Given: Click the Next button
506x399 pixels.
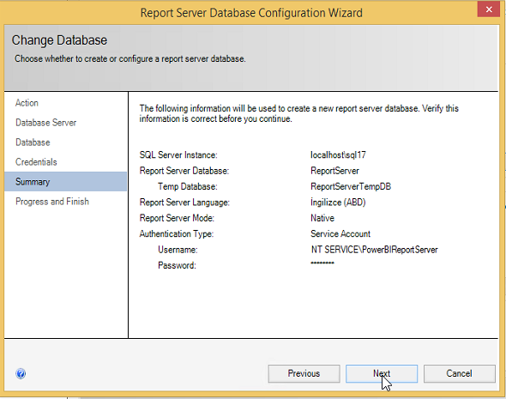Looking at the screenshot, I should point(382,373).
